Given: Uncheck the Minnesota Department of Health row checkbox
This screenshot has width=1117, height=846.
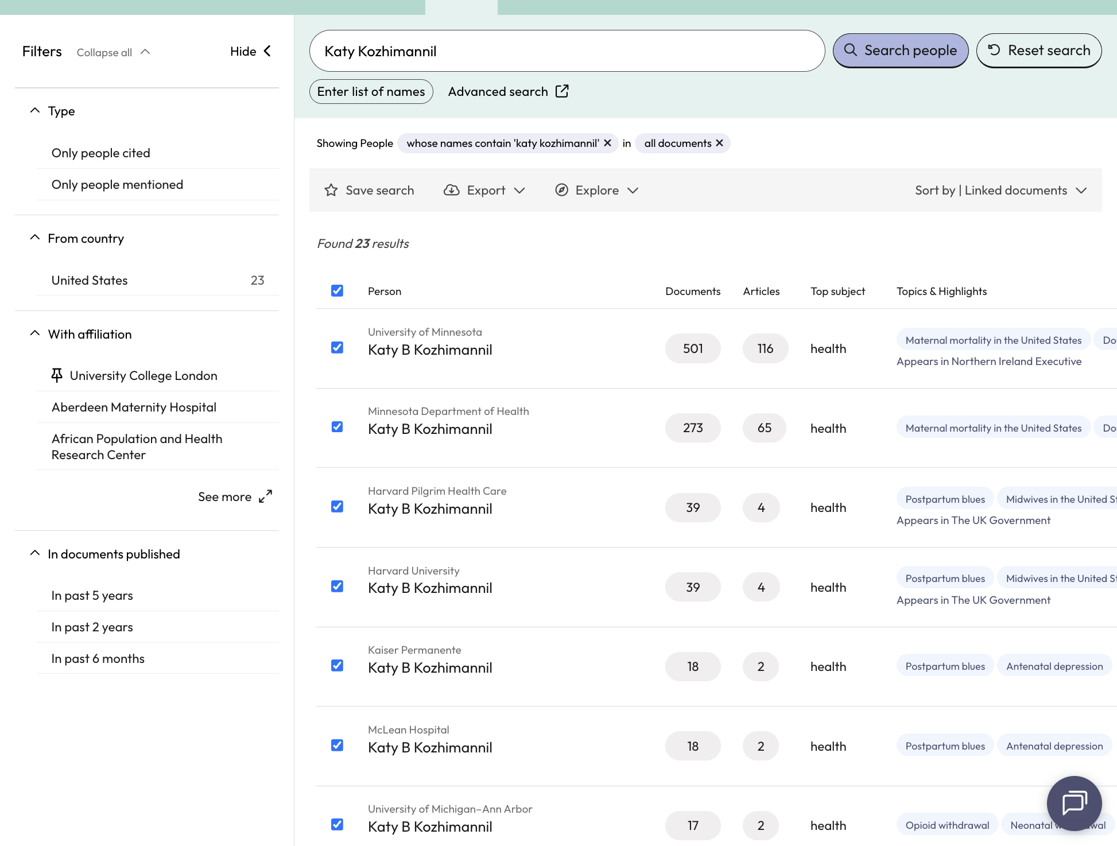Looking at the screenshot, I should [337, 426].
